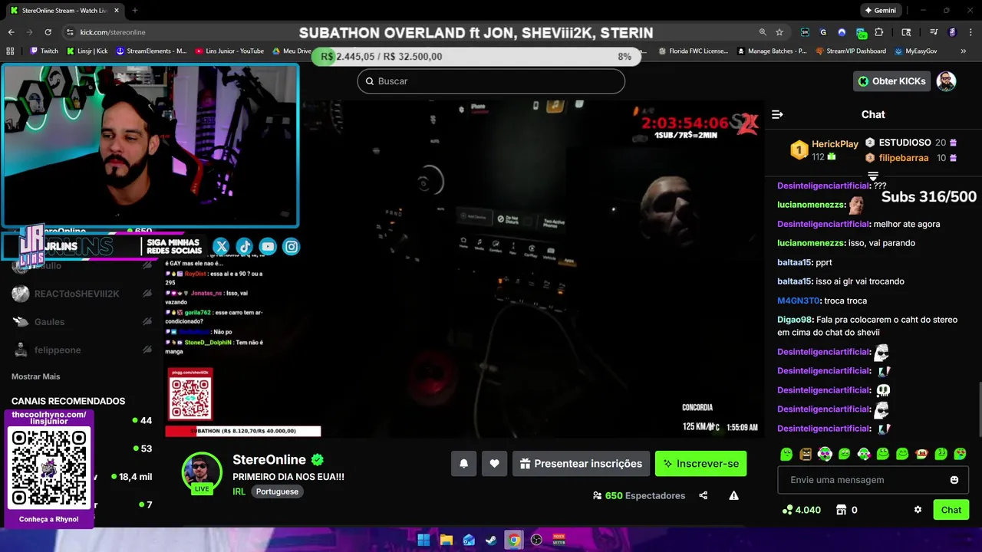Screen dimensions: 982x552
Task: Open YouTube social icon in overlay
Action: pyautogui.click(x=268, y=246)
